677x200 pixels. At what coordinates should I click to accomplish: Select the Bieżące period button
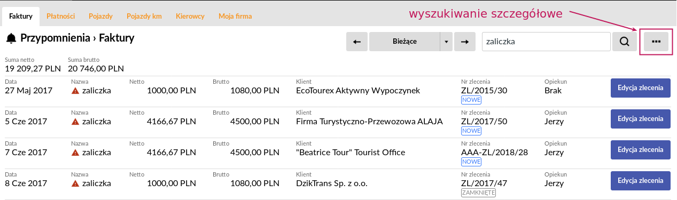[404, 42]
